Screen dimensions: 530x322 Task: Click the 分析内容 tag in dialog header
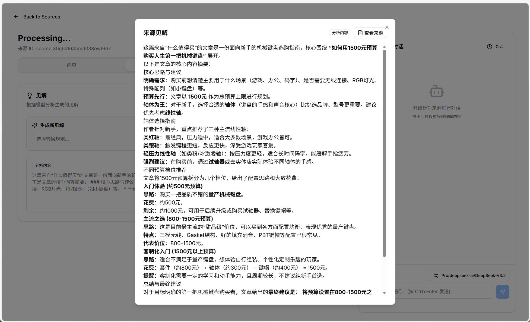340,33
